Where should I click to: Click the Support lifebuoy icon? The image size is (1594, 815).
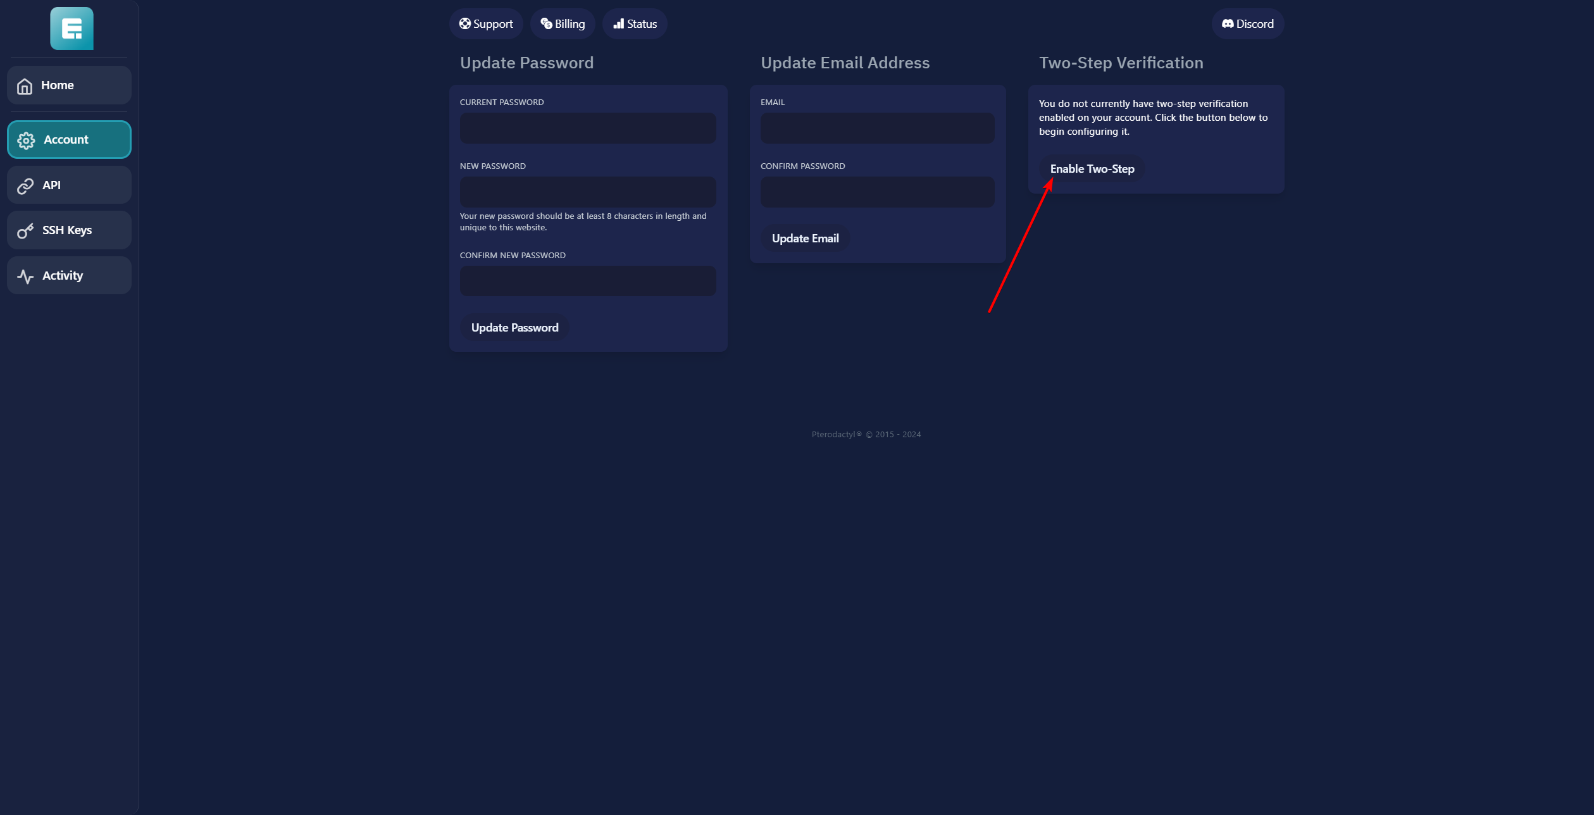(465, 24)
